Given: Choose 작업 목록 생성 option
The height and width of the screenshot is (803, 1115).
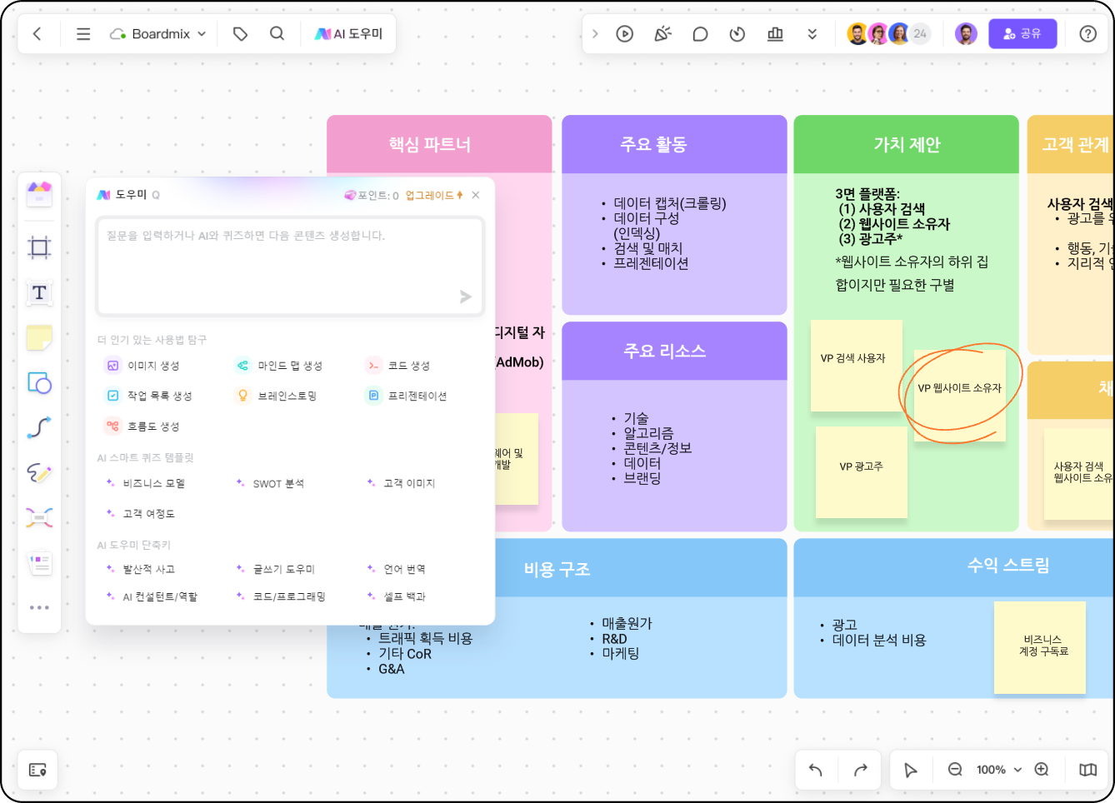Looking at the screenshot, I should (x=148, y=396).
